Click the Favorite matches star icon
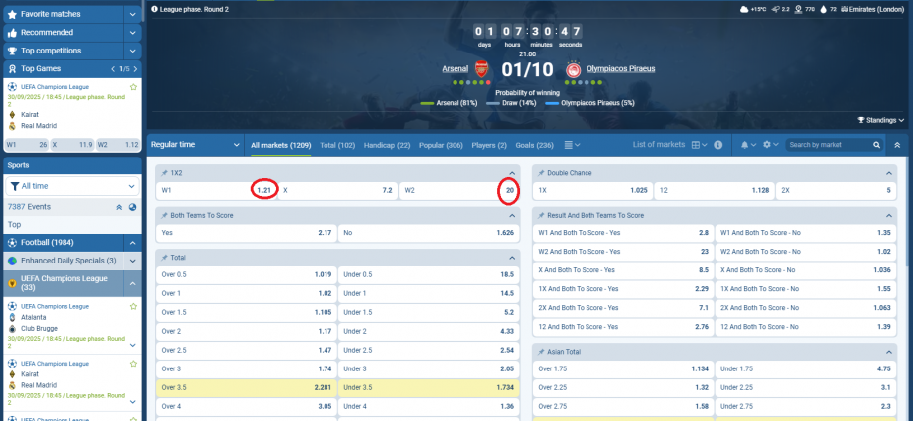The image size is (913, 421). [12, 14]
